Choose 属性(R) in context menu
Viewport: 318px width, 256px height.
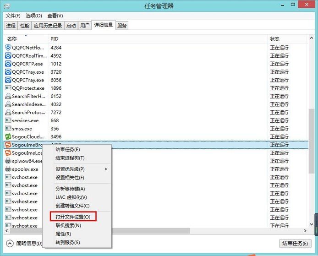pyautogui.click(x=63, y=234)
